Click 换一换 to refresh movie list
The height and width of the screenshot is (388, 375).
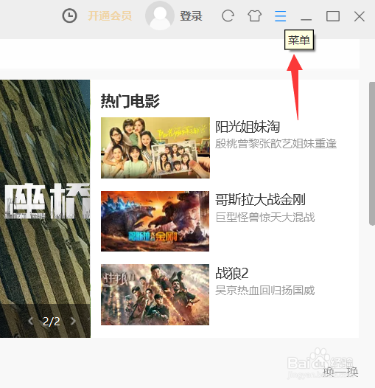(340, 372)
